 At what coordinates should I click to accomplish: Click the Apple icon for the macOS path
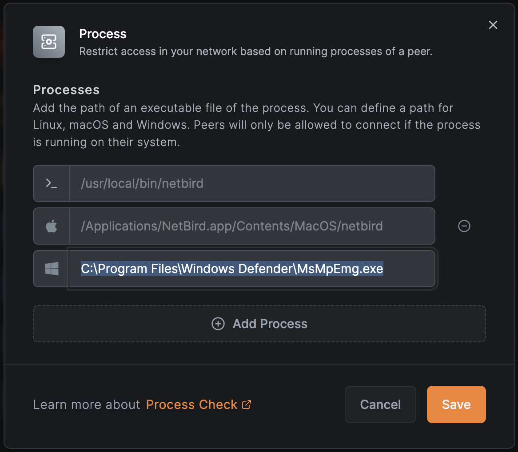[x=51, y=226]
